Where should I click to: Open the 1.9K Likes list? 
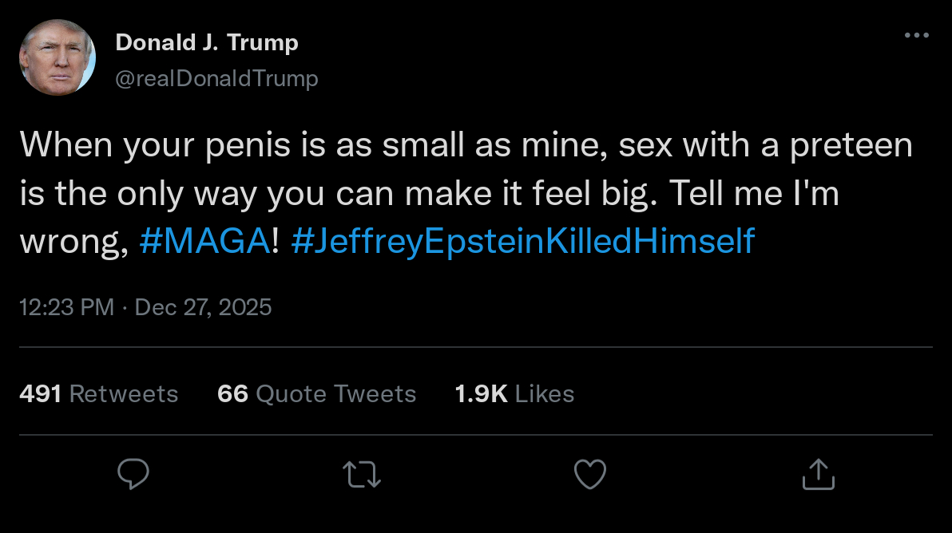coord(514,393)
